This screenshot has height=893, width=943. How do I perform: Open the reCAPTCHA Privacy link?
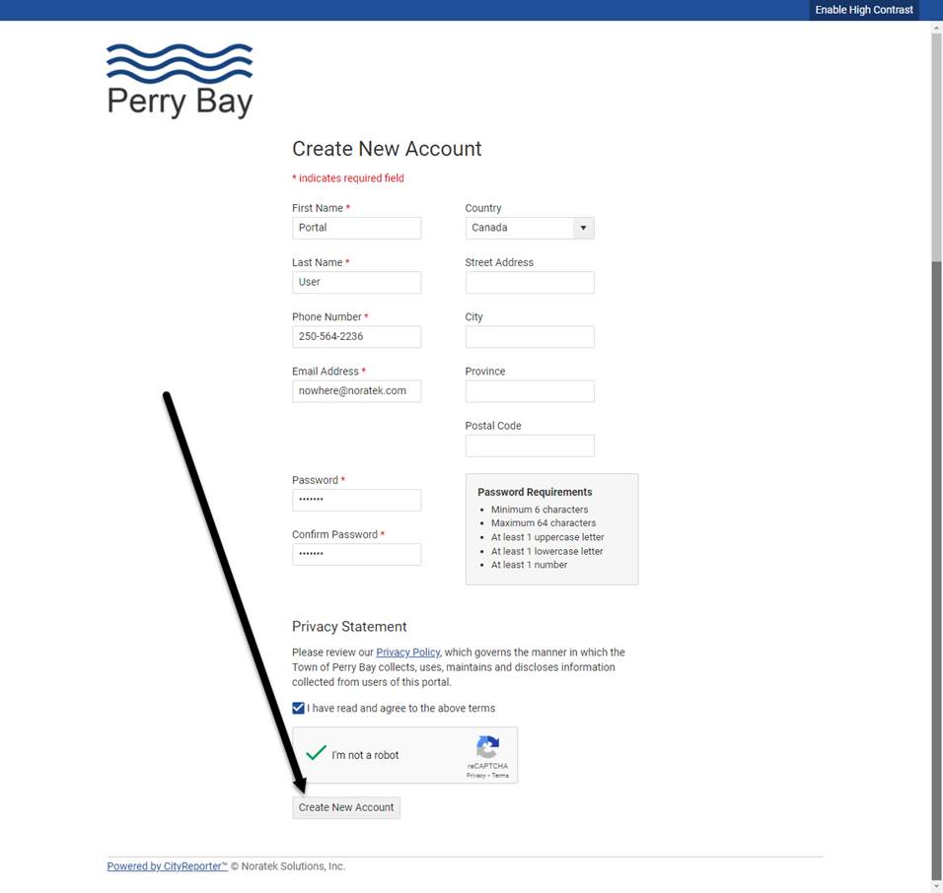pos(476,775)
